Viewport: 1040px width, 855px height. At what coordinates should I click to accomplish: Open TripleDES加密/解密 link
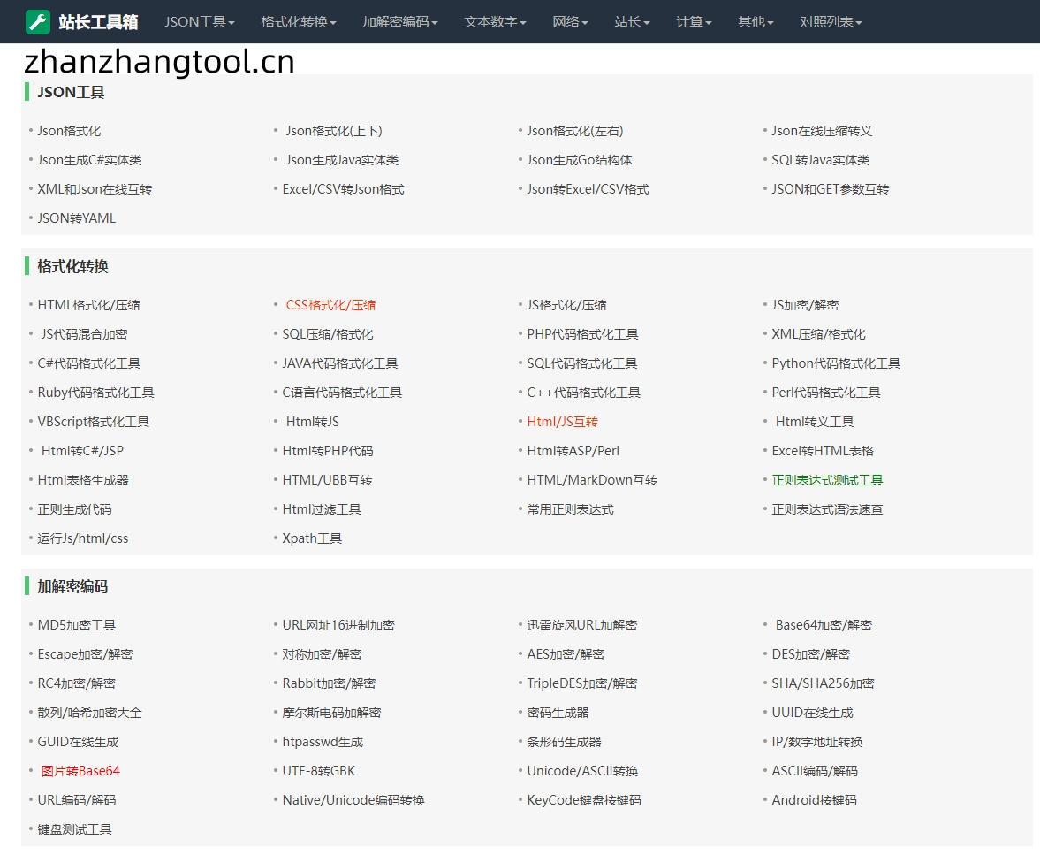pos(581,683)
